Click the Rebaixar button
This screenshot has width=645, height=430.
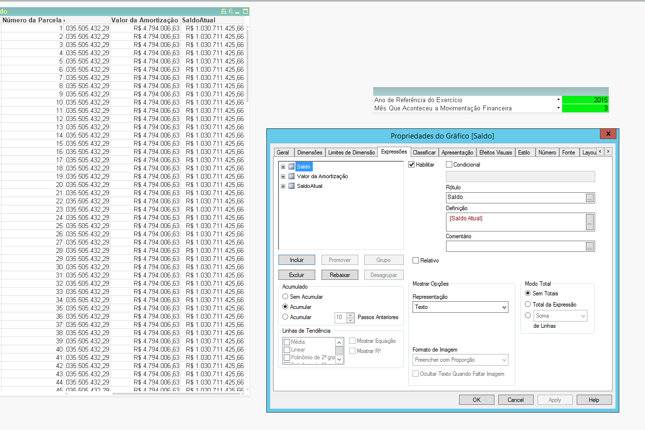[340, 275]
